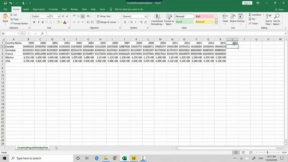Click Merge & Center

pos(107,22)
